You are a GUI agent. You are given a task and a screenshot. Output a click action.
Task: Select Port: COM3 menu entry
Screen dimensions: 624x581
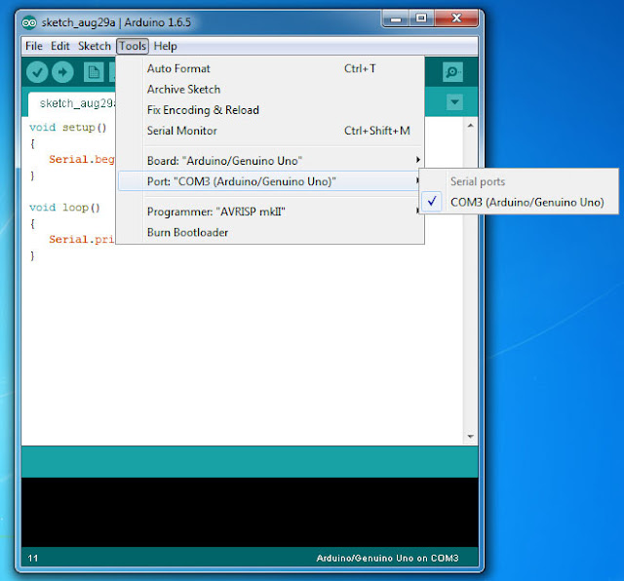(270, 181)
